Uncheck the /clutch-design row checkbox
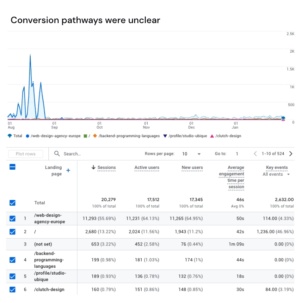Viewport: 303px width, 303px height. [12, 290]
